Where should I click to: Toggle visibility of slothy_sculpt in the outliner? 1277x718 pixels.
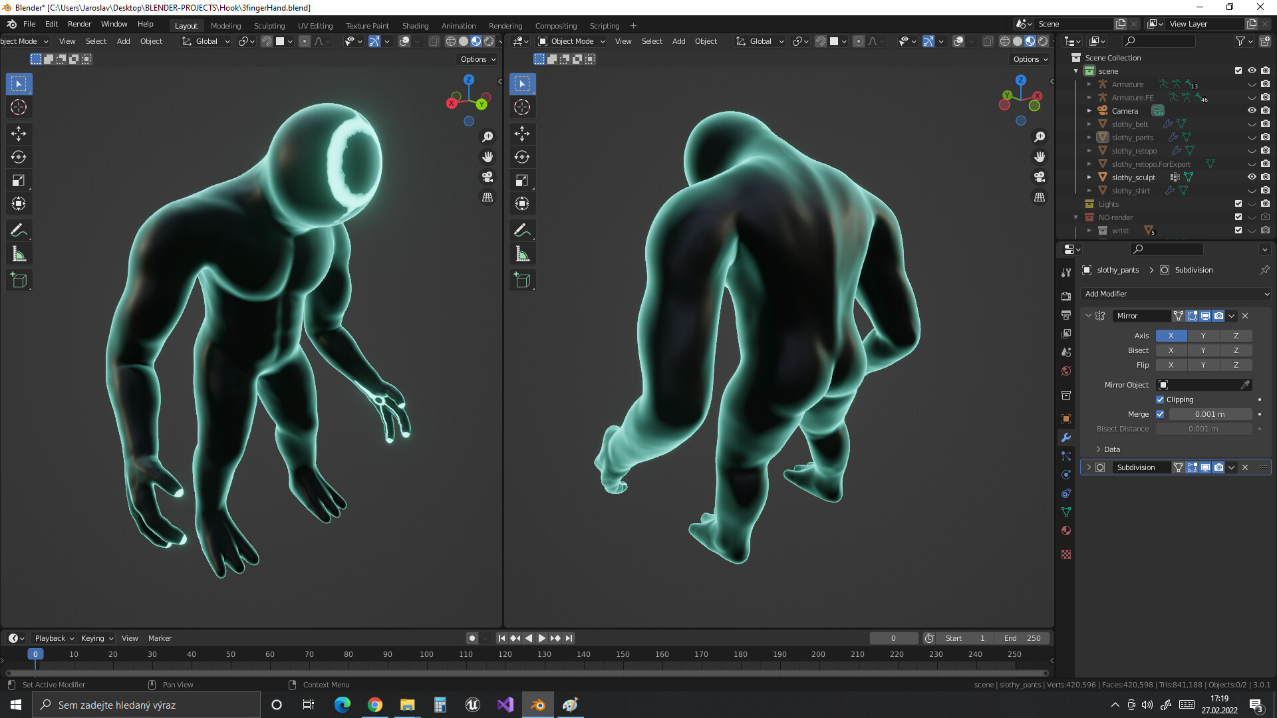1252,177
